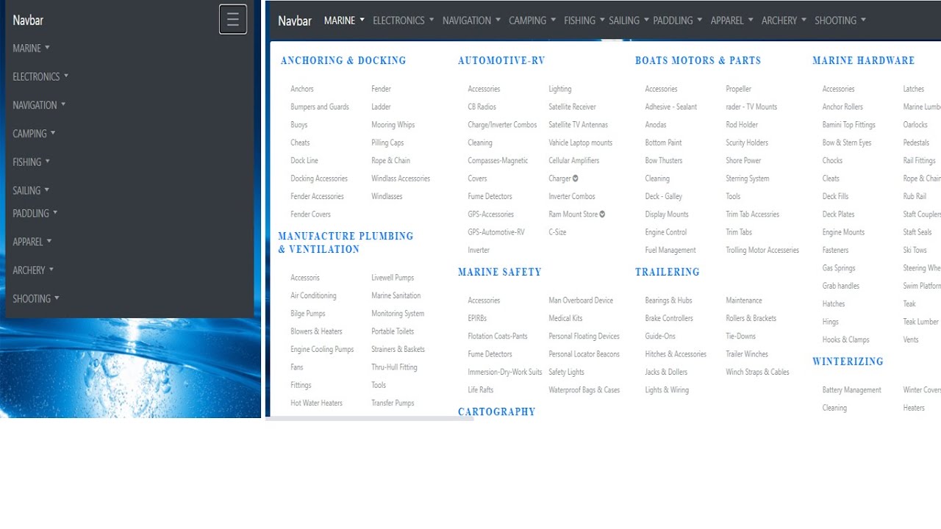Click the Navbar brand in the desktop navbar
The width and height of the screenshot is (941, 529).
click(295, 21)
